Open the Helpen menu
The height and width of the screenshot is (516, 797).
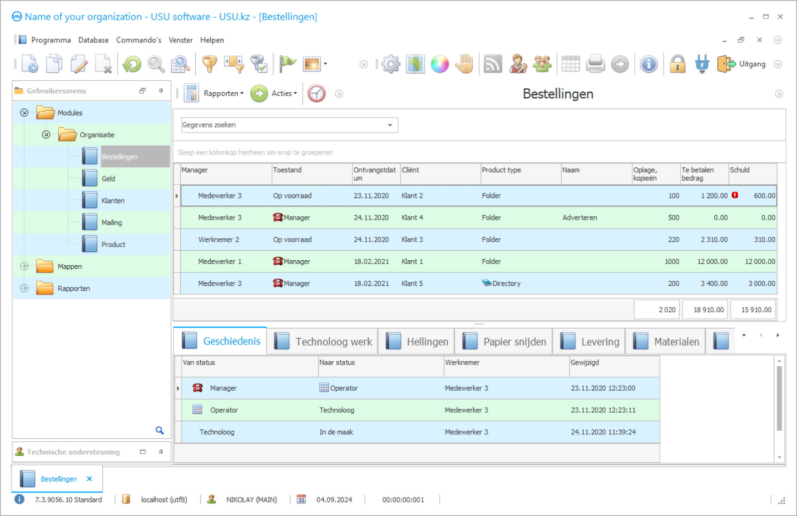click(x=212, y=40)
